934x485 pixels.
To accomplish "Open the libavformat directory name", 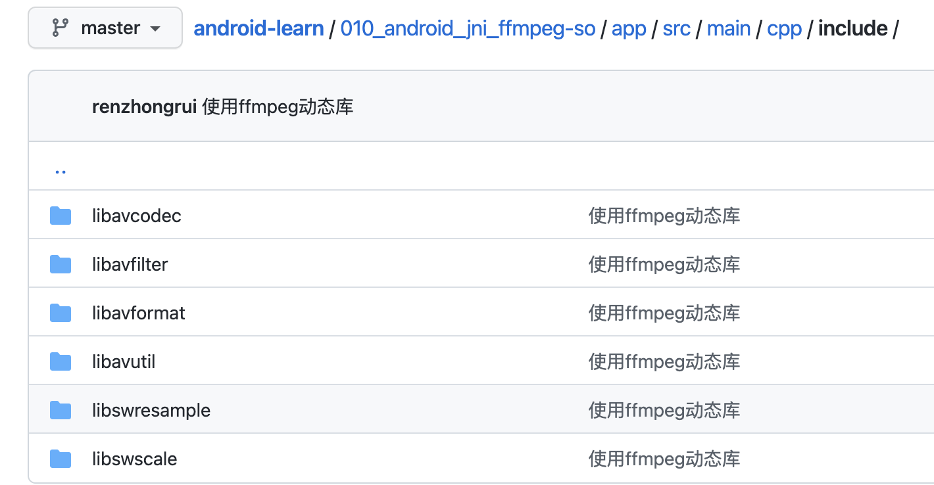I will pyautogui.click(x=139, y=313).
